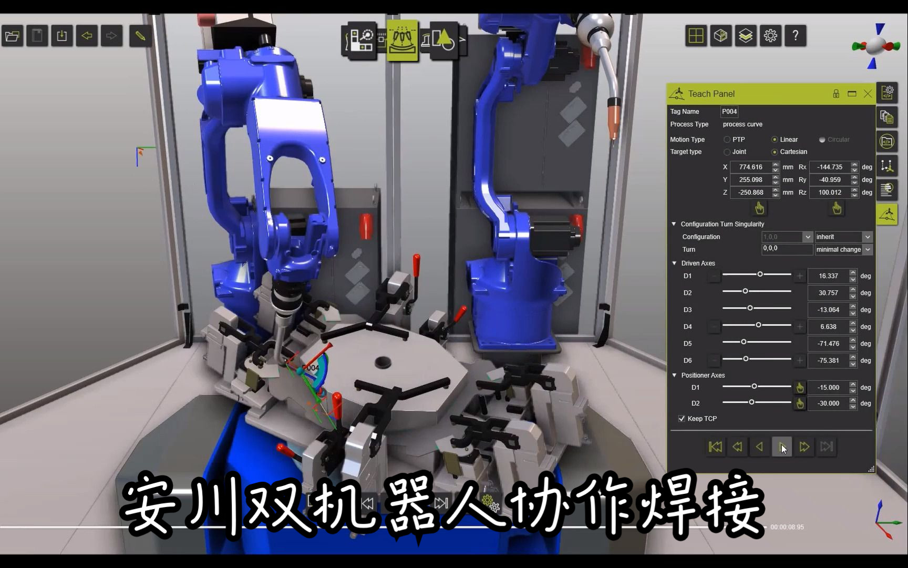Jump to last point in Teach Panel
Viewport: 908px width, 568px height.
(x=827, y=447)
